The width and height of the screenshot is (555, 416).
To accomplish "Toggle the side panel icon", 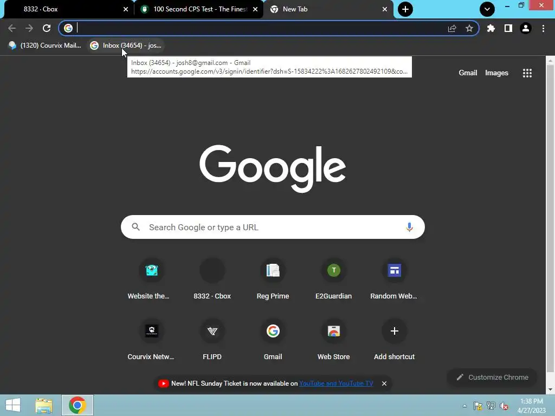I will click(x=508, y=28).
